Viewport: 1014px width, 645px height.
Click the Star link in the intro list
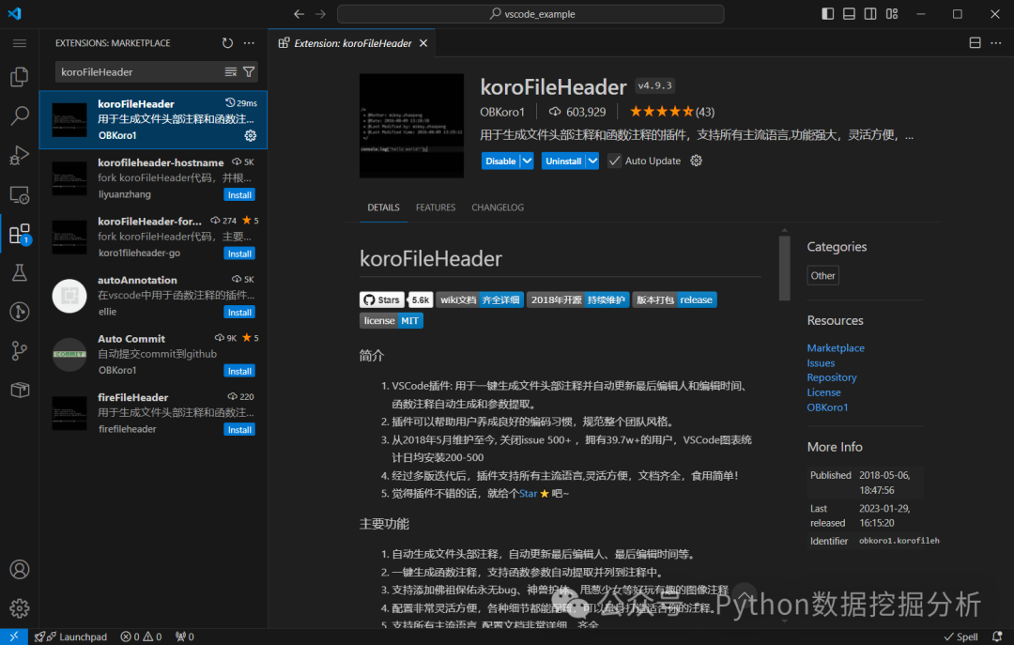coord(528,493)
